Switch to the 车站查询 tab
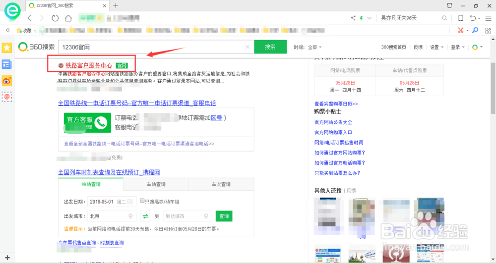The height and width of the screenshot is (264, 496). (x=156, y=184)
